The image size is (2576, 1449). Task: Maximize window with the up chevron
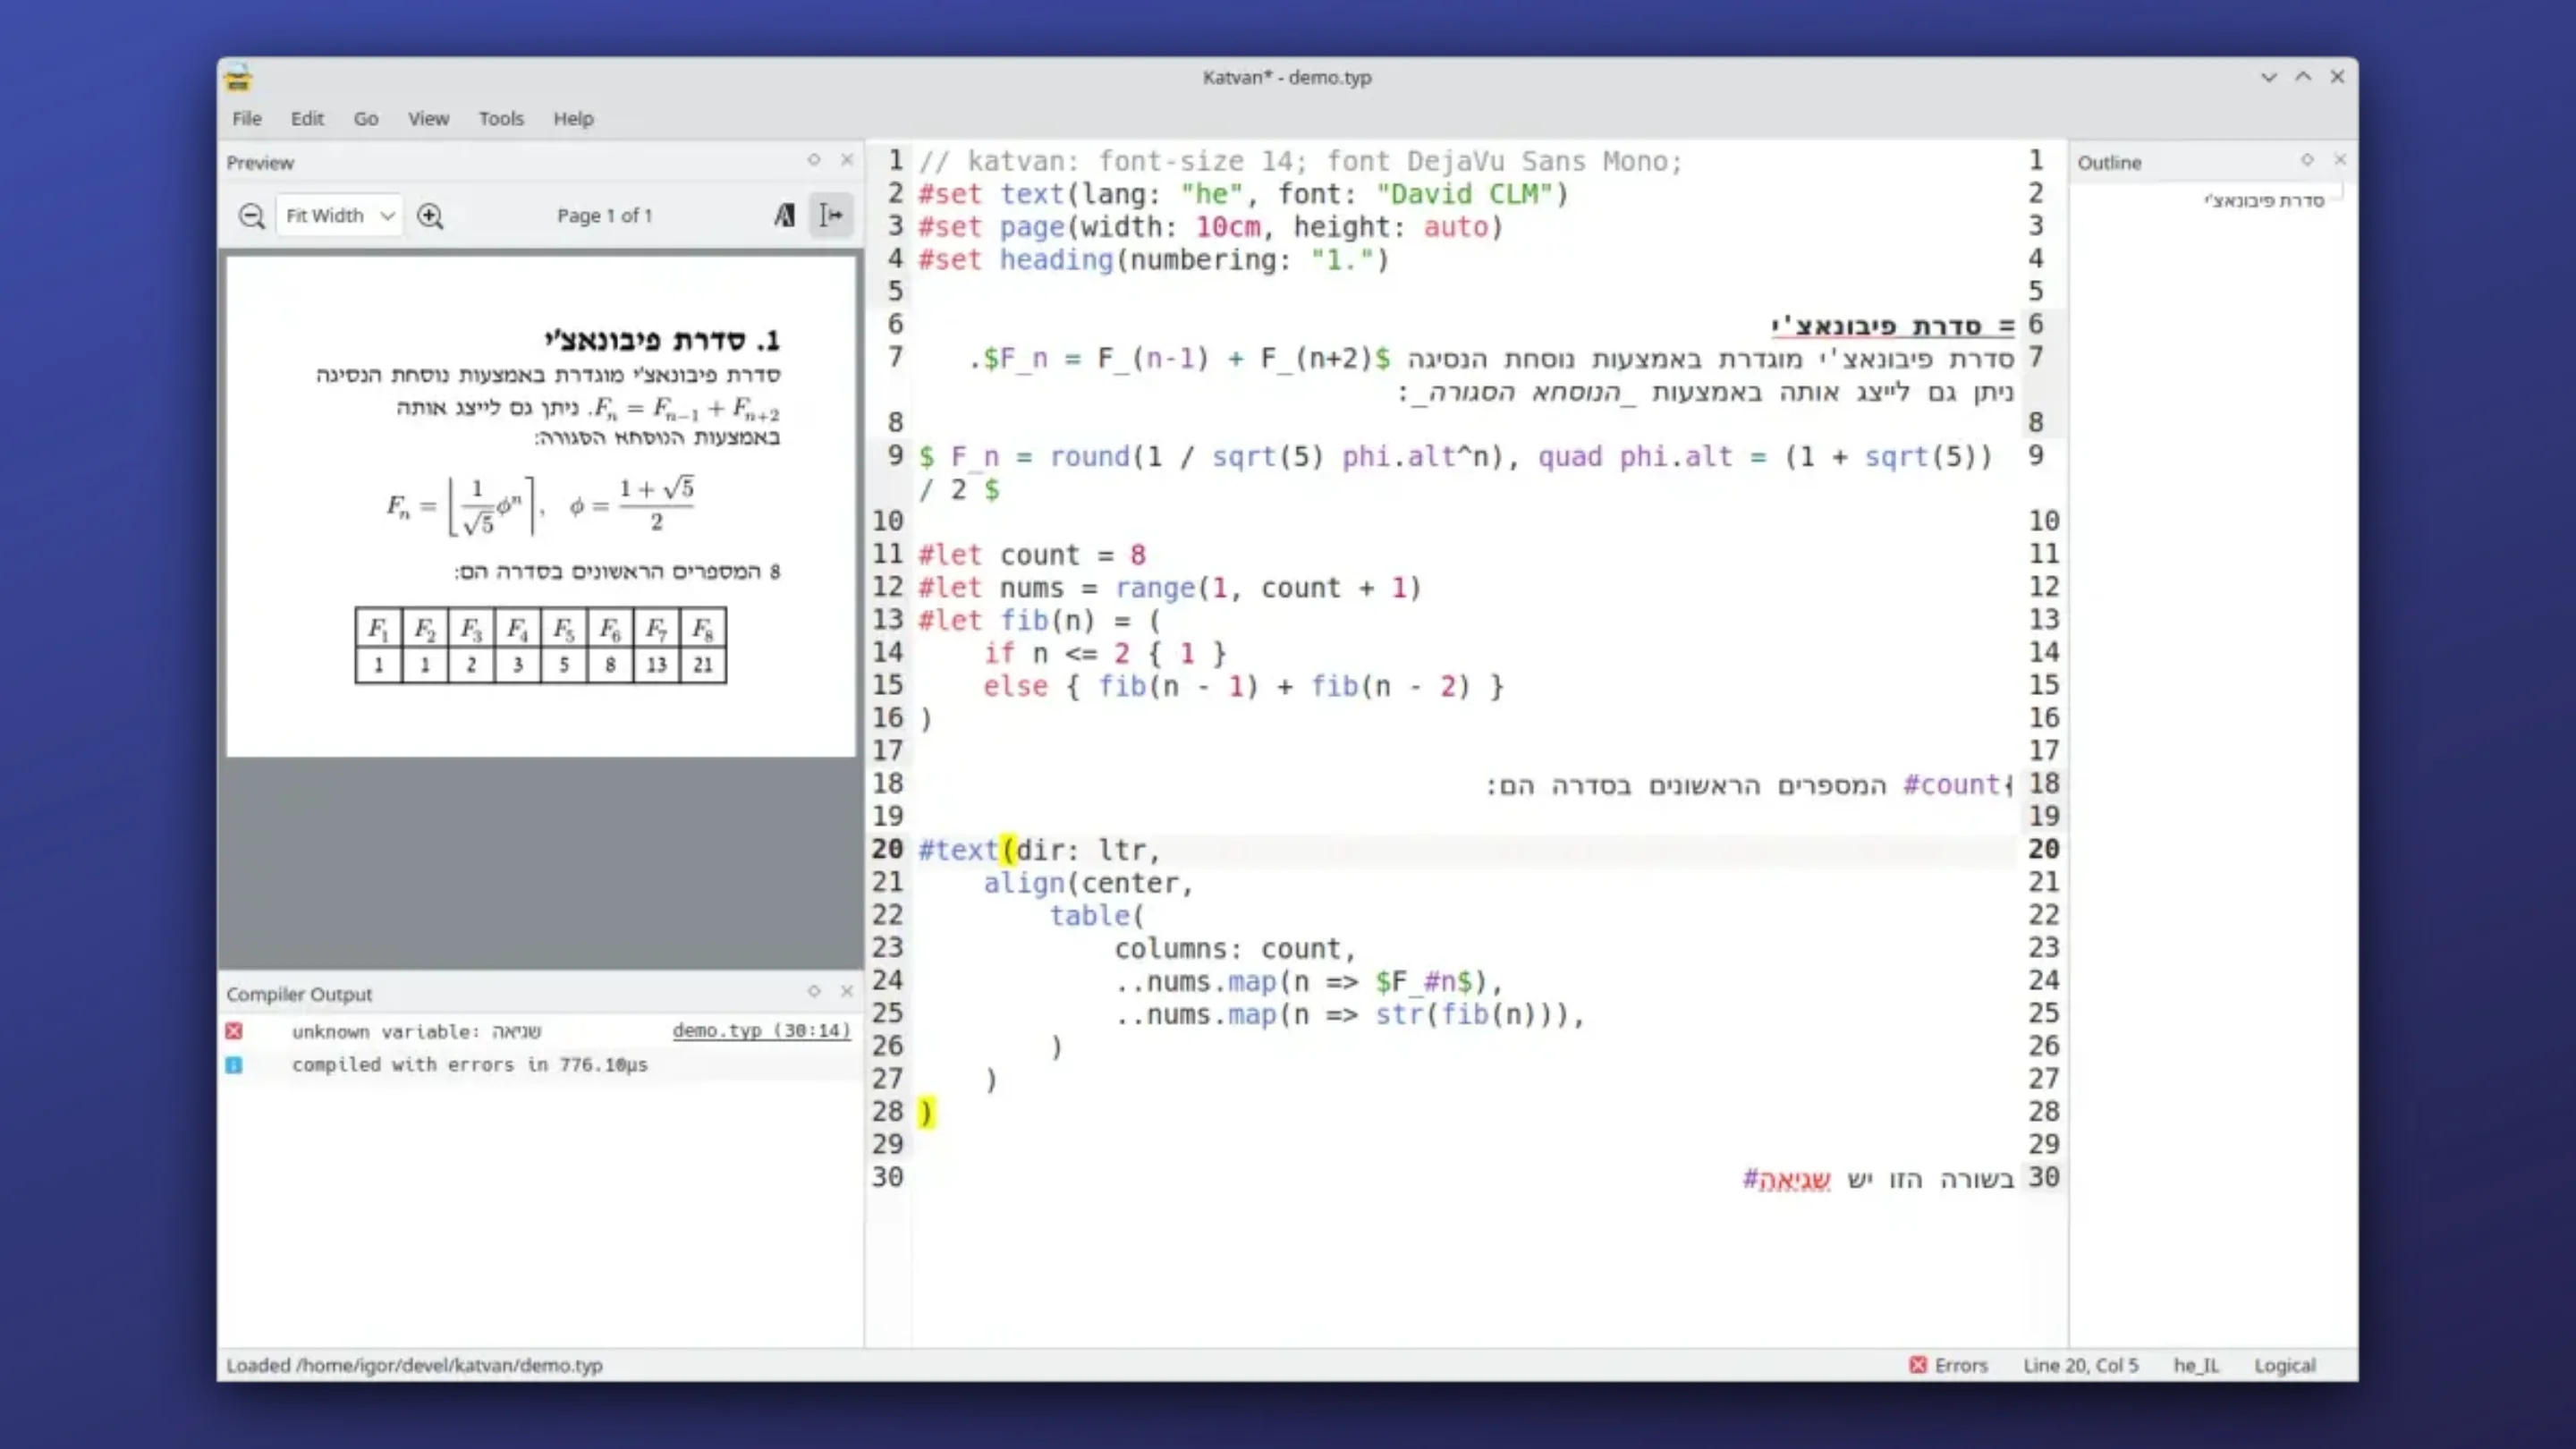[2303, 77]
